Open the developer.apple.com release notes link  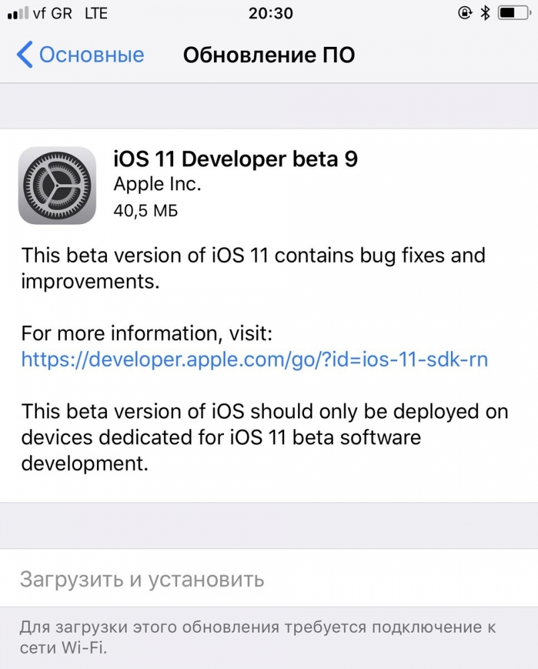[x=255, y=359]
